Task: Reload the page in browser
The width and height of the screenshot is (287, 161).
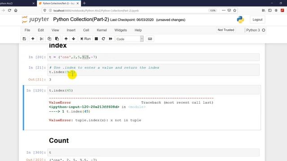Action: tap(9, 10)
